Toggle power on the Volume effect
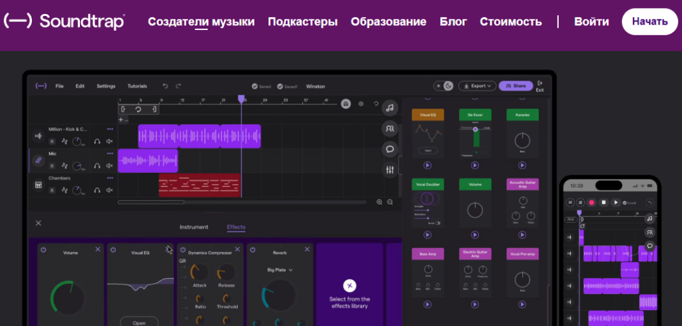 coord(43,249)
